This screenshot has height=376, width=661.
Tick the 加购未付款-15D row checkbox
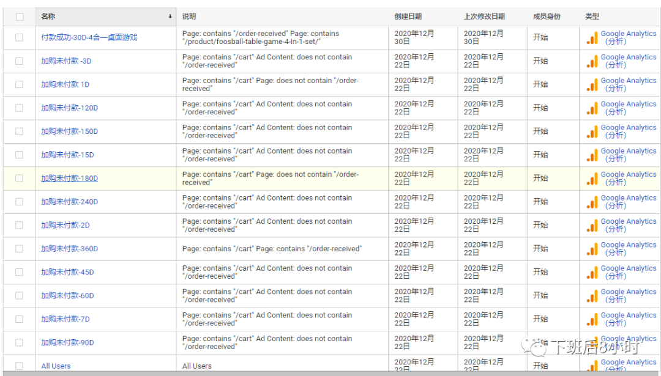tap(20, 155)
